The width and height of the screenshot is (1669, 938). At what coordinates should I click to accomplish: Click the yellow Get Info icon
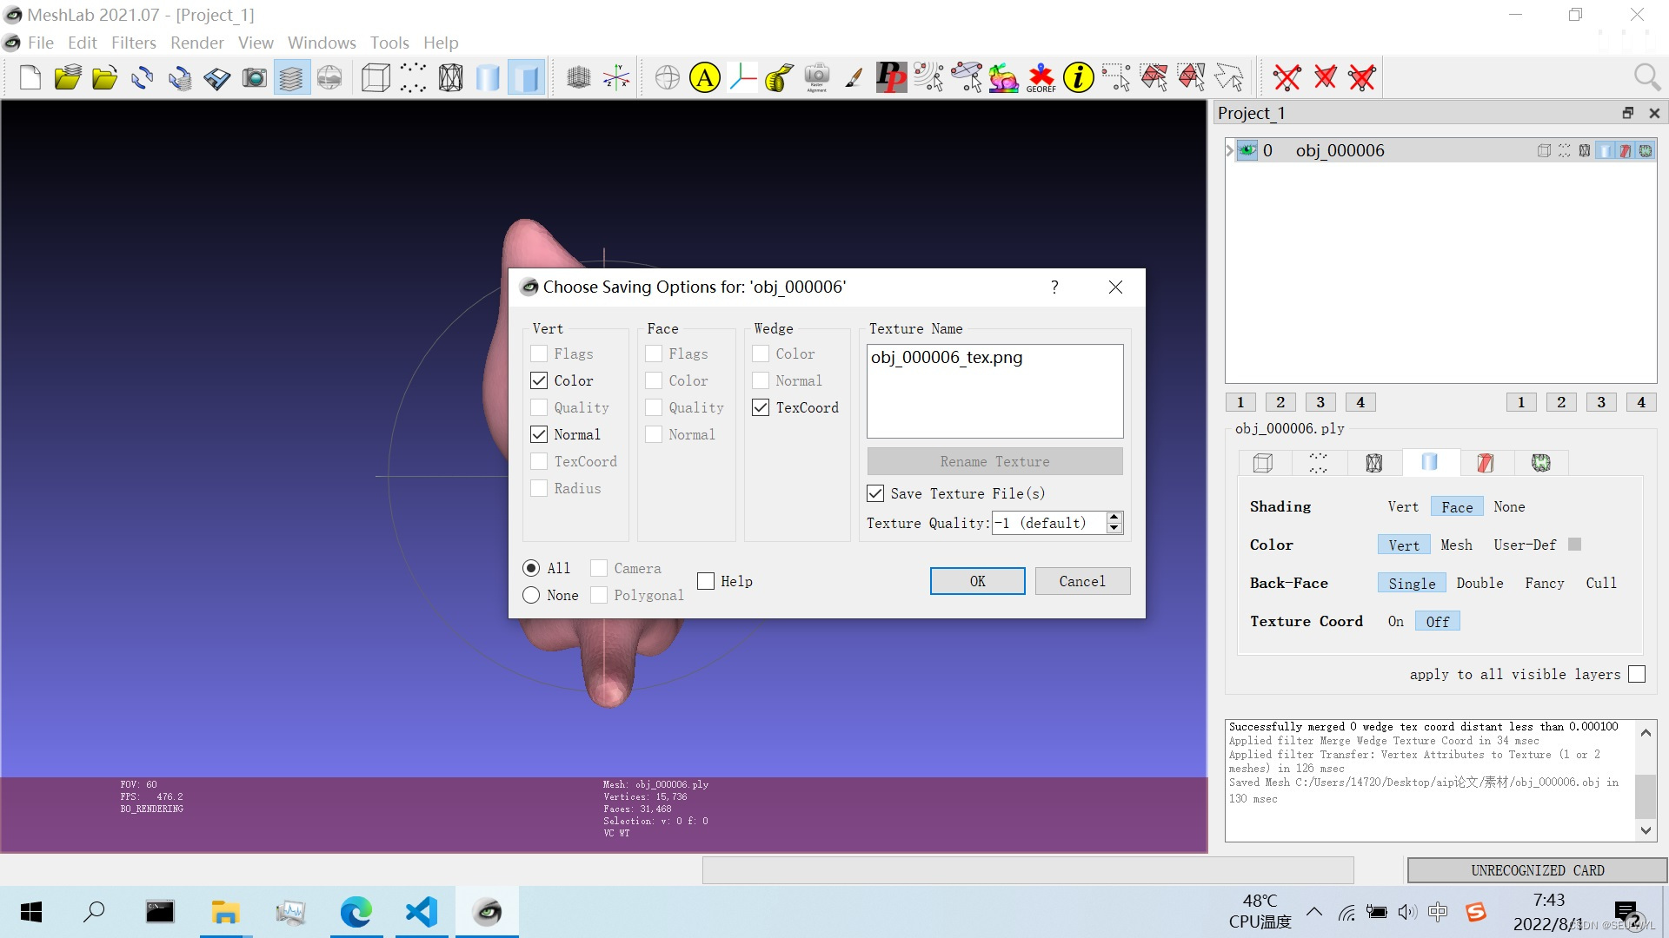click(x=1078, y=78)
